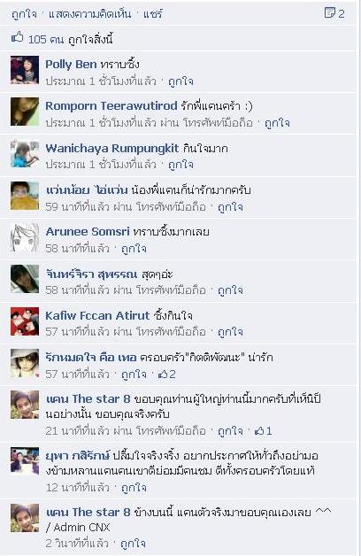Open Polly Ben's profile picture
361x556 pixels.
click(x=25, y=70)
